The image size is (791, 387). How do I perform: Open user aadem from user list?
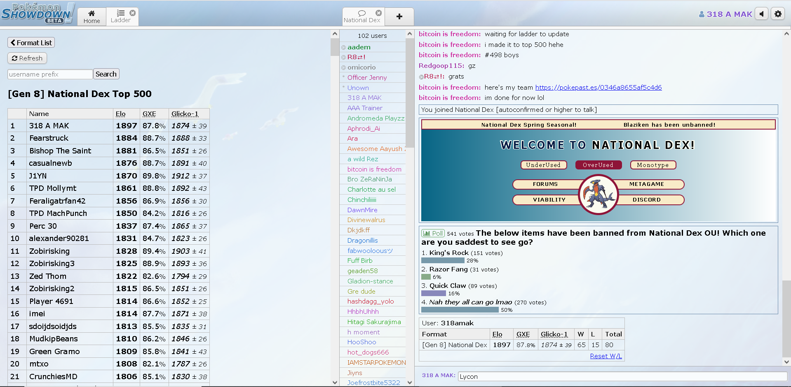[373, 47]
